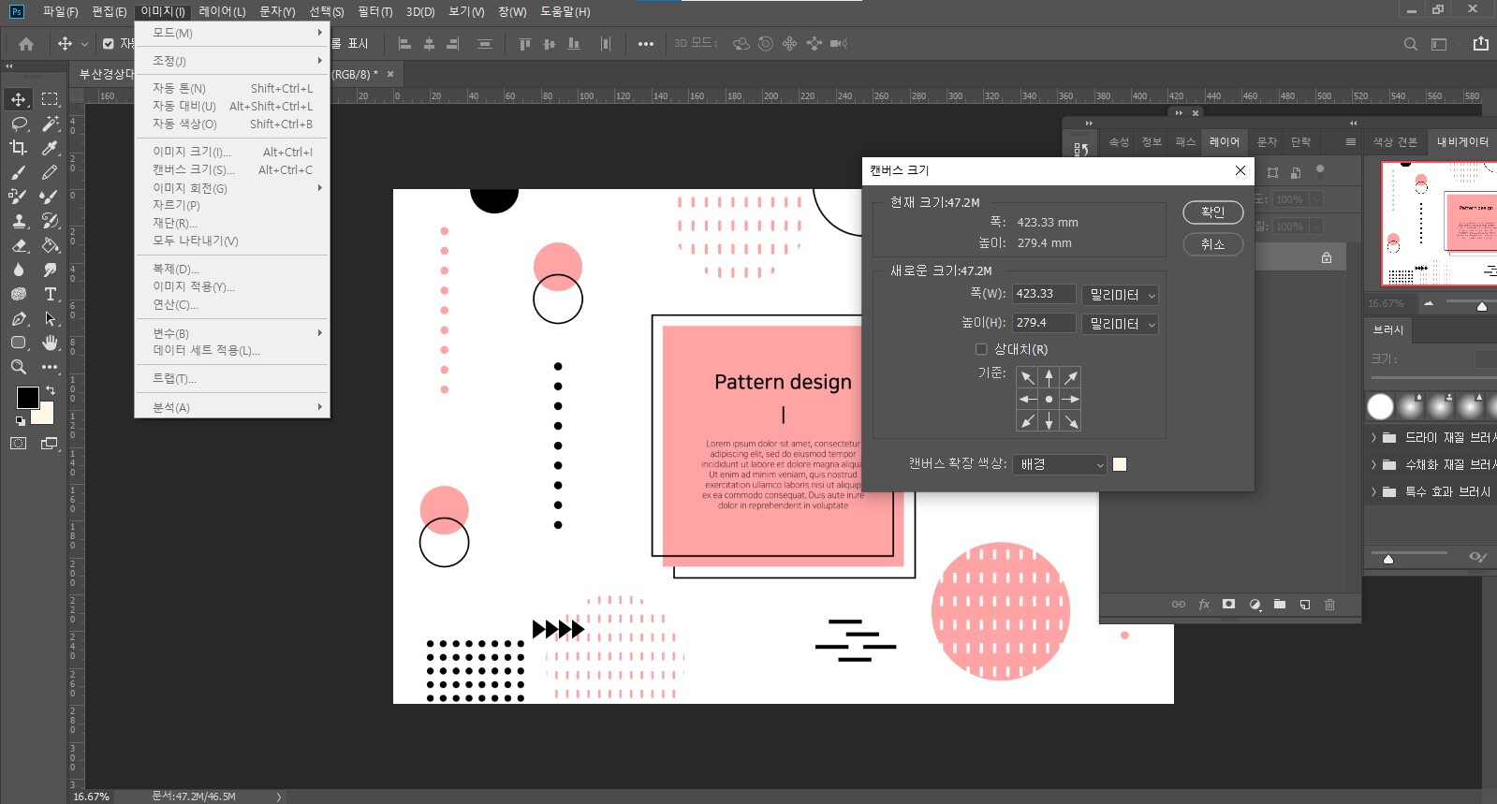Select the Zoom tool
The height and width of the screenshot is (804, 1497).
pos(19,367)
